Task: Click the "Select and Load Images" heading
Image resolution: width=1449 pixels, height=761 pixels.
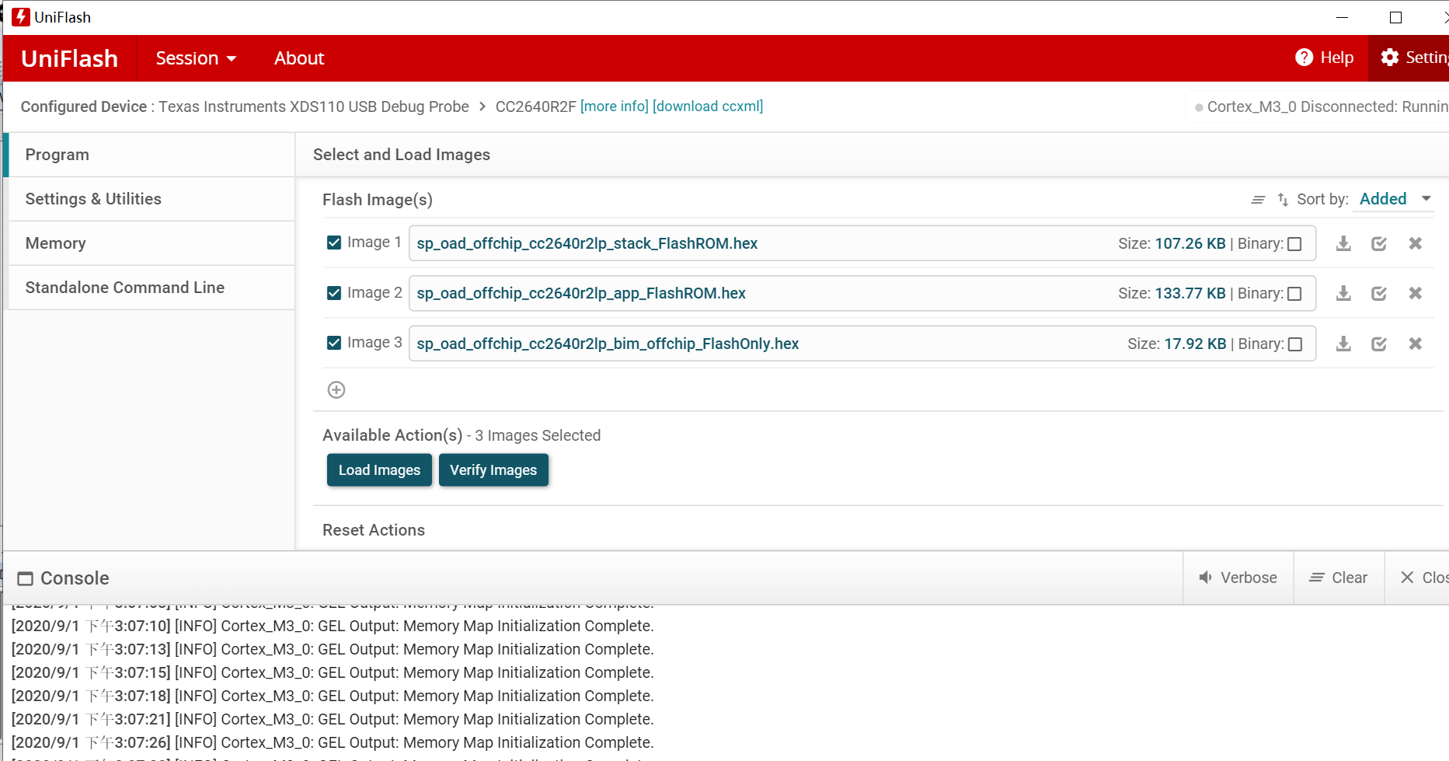Action: pyautogui.click(x=402, y=155)
